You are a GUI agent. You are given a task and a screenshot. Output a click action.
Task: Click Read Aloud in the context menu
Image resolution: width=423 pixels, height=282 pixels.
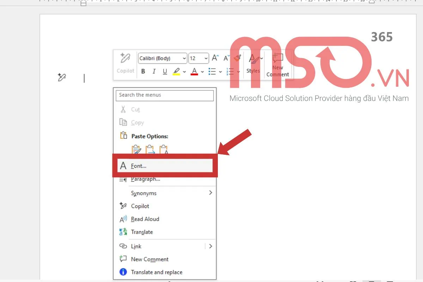(145, 219)
